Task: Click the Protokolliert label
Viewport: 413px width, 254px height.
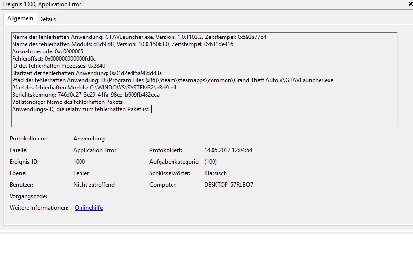Action: tap(166, 150)
